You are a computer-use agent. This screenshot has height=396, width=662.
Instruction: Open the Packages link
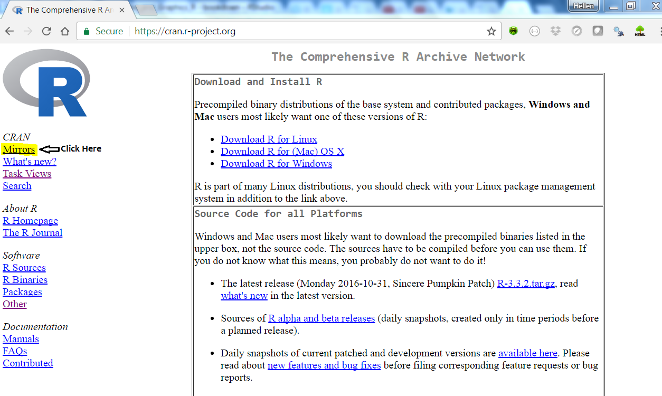click(22, 292)
